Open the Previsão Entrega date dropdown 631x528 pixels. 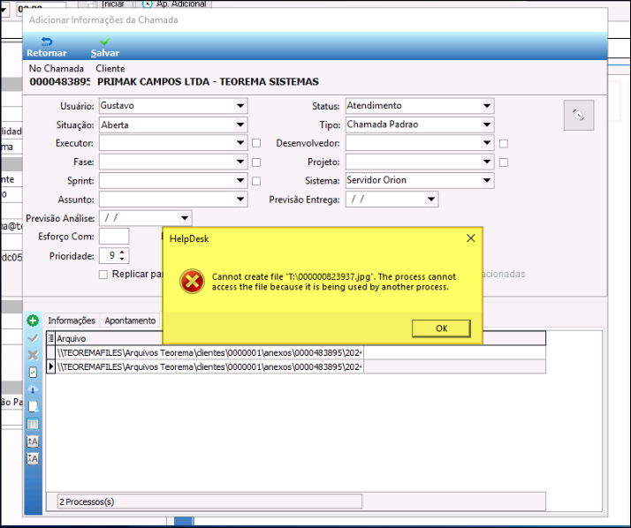click(431, 199)
